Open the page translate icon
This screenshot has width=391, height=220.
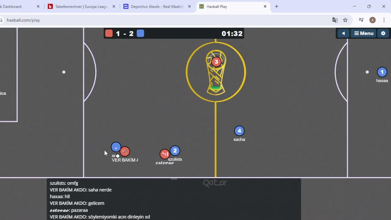click(x=335, y=20)
